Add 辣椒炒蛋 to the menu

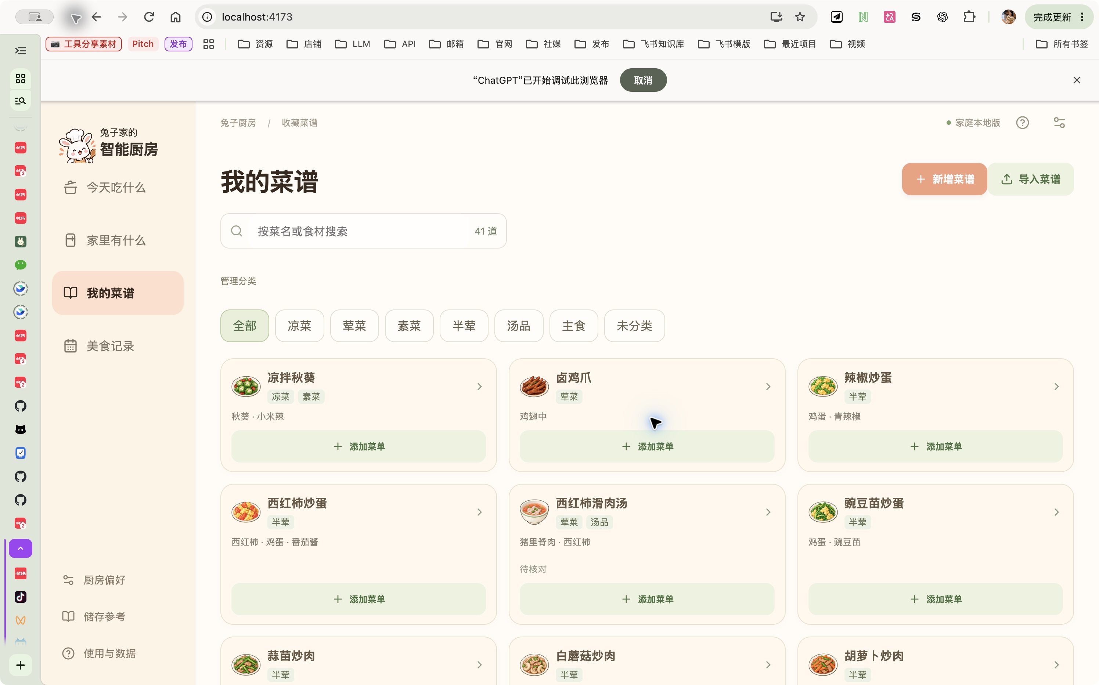coord(936,446)
